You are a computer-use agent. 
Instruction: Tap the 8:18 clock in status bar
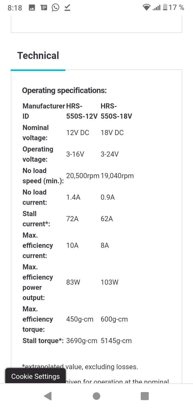point(15,8)
